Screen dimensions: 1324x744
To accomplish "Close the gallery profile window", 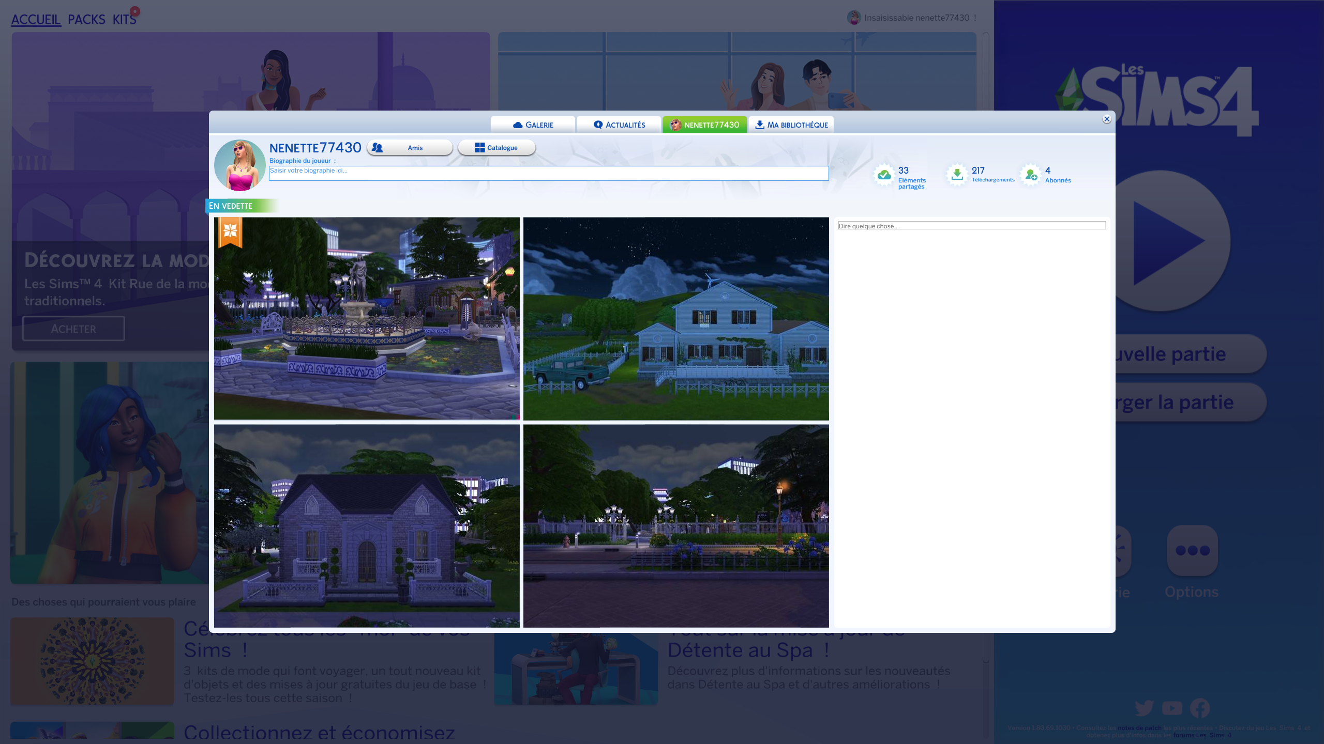I will (1107, 119).
